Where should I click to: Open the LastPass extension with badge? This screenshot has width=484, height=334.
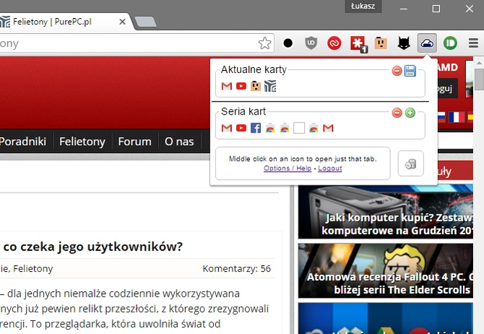(358, 43)
